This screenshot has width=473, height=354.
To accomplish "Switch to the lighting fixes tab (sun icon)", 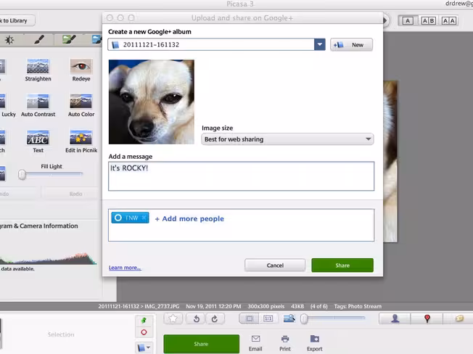I will (9, 40).
